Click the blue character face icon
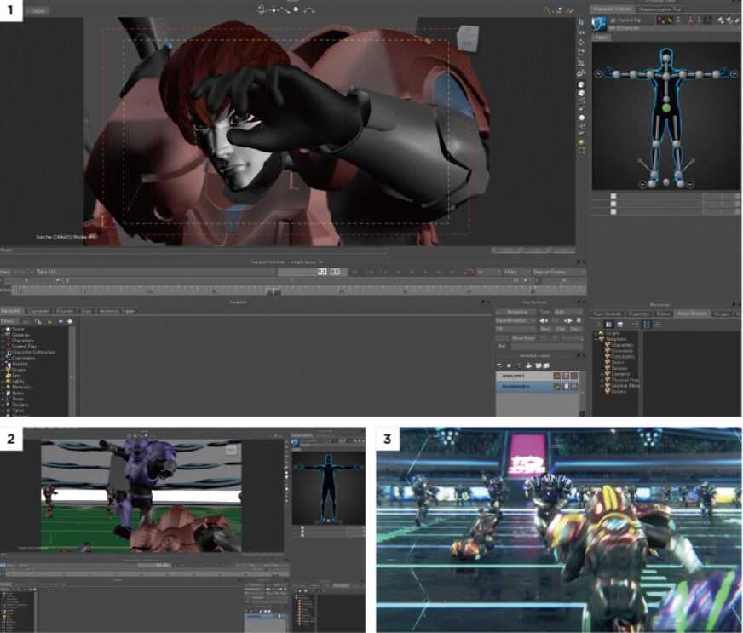Screen dimensions: 743x633 (599, 24)
